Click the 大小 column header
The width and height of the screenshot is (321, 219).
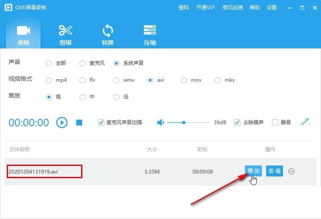[152, 150]
